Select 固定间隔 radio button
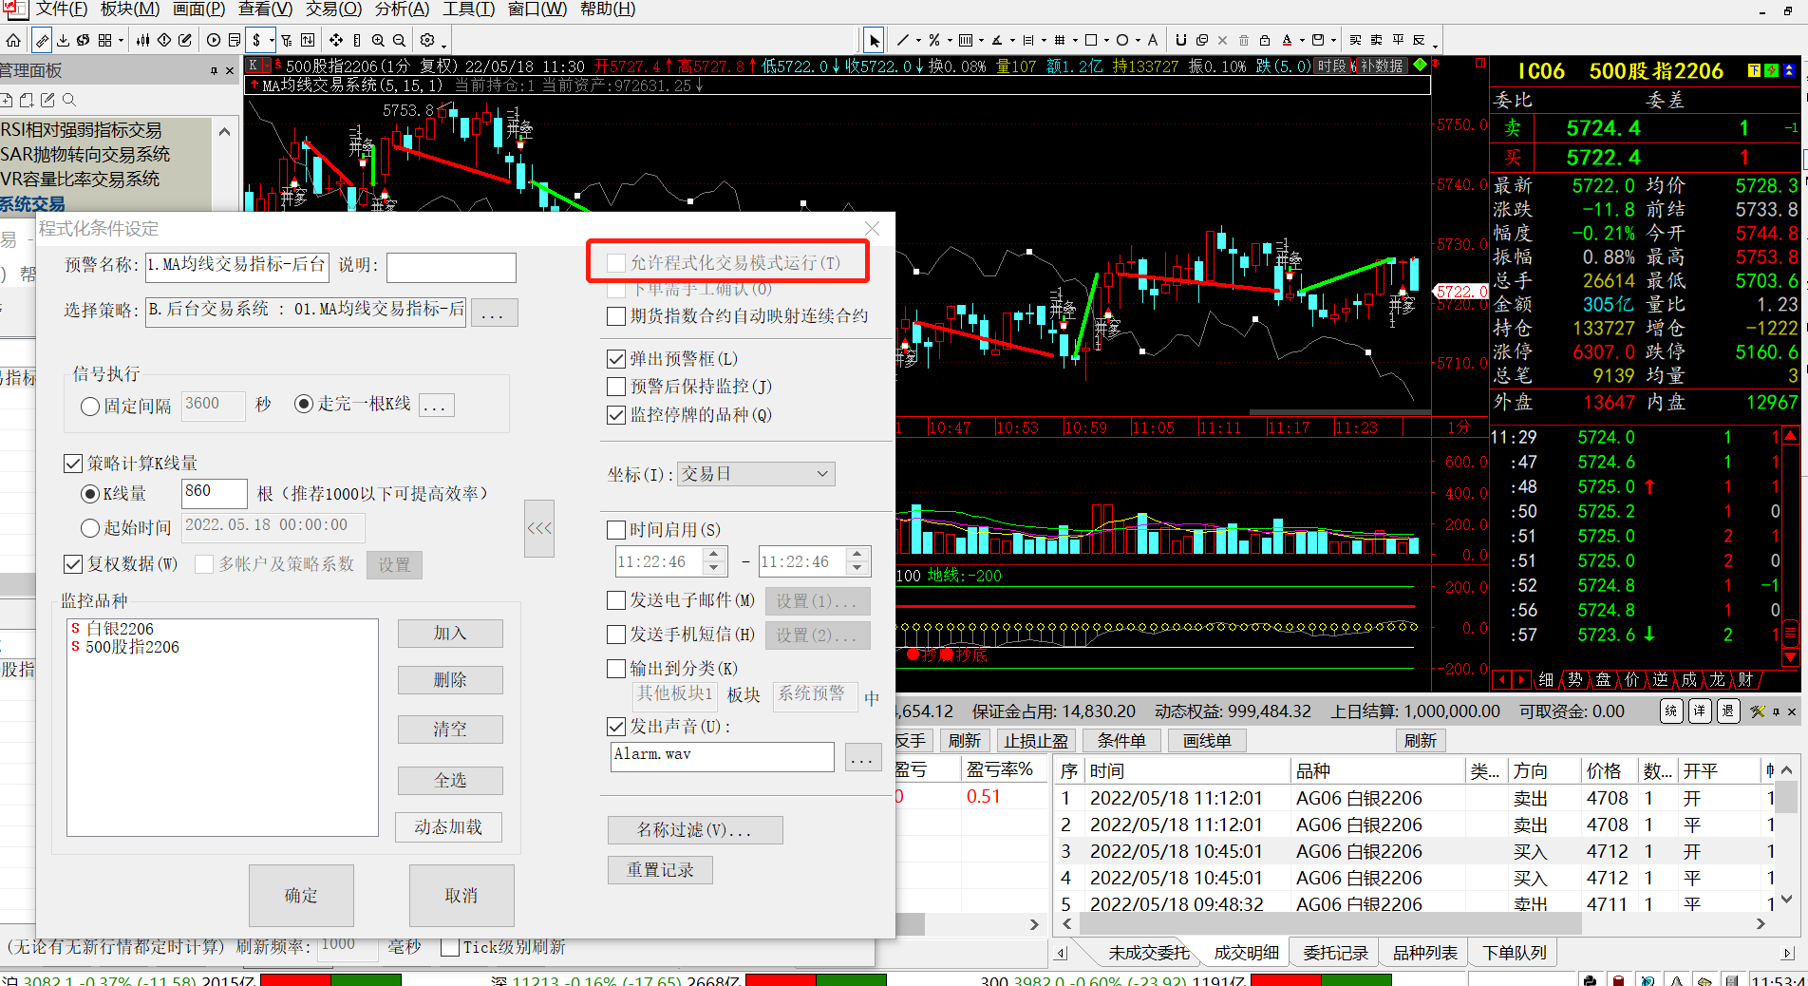The width and height of the screenshot is (1808, 986). click(x=90, y=407)
